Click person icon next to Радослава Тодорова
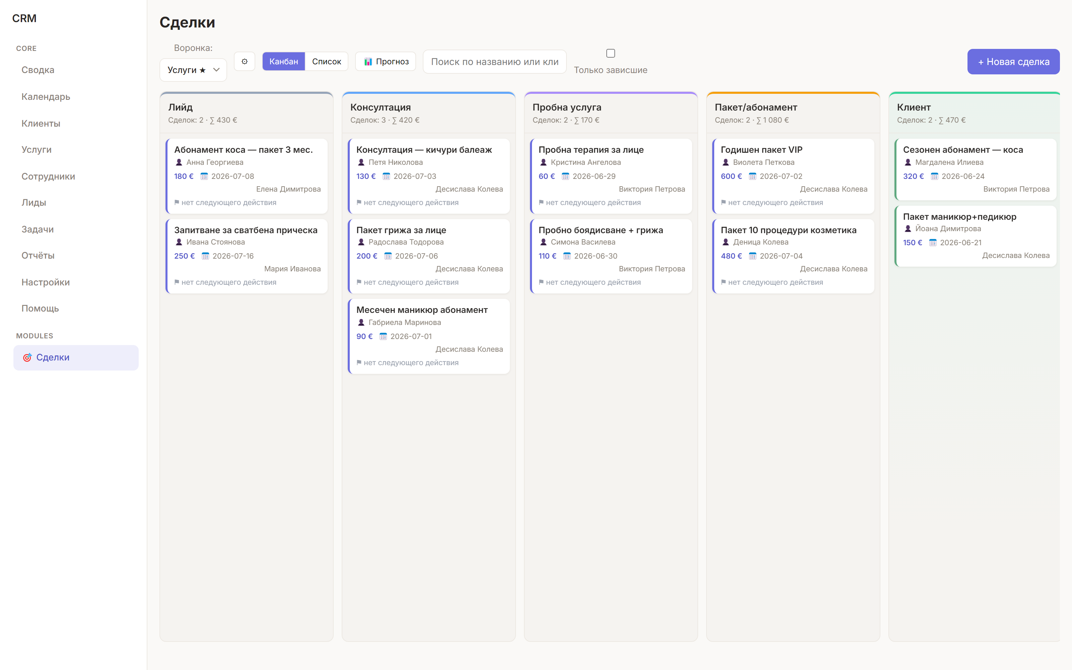This screenshot has width=1072, height=670. click(361, 243)
